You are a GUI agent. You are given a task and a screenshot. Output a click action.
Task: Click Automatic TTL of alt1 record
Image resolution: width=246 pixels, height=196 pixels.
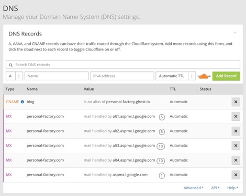click(178, 116)
